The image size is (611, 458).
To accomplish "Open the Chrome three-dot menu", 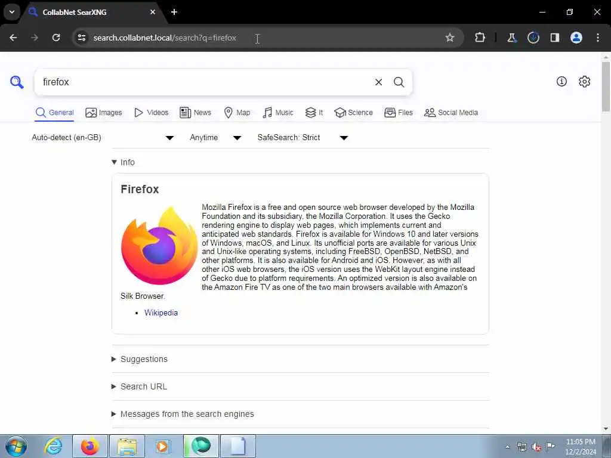I will 598,38.
